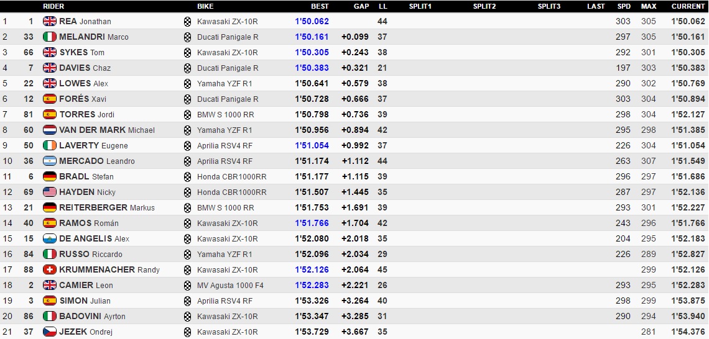Click Rea's best lap time 1'50.062
The height and width of the screenshot is (339, 709).
(312, 21)
